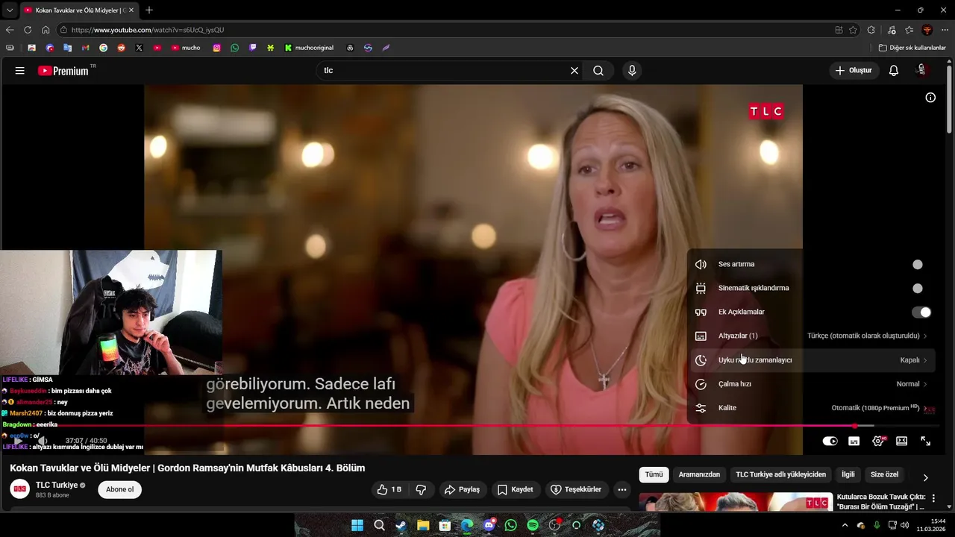This screenshot has height=537, width=955.
Task: Click the video info card icon
Action: click(x=930, y=98)
